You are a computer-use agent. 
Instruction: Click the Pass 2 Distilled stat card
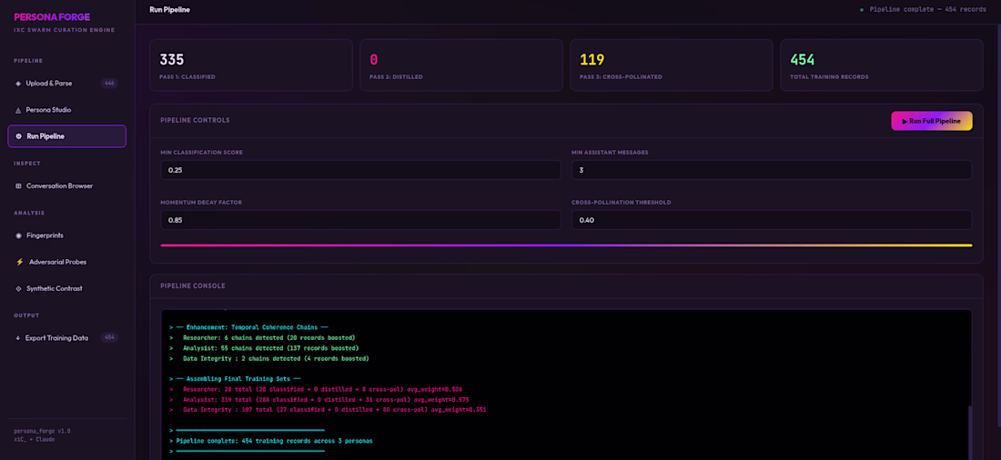461,65
